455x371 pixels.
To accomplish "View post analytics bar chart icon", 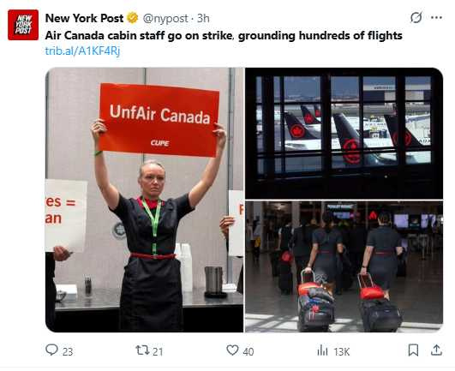I will click(x=322, y=350).
